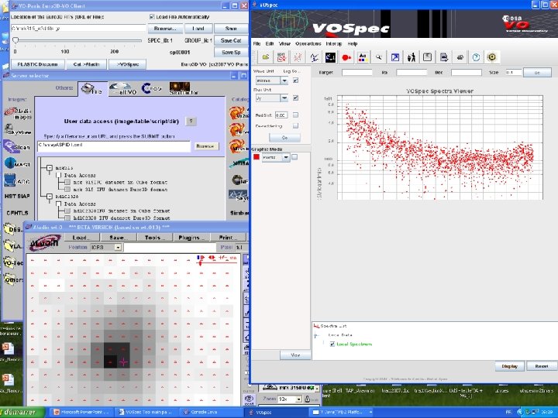Click the yellow gear-ring icon in VOSpec toolbar
This screenshot has width=558, height=418.
coord(492,57)
